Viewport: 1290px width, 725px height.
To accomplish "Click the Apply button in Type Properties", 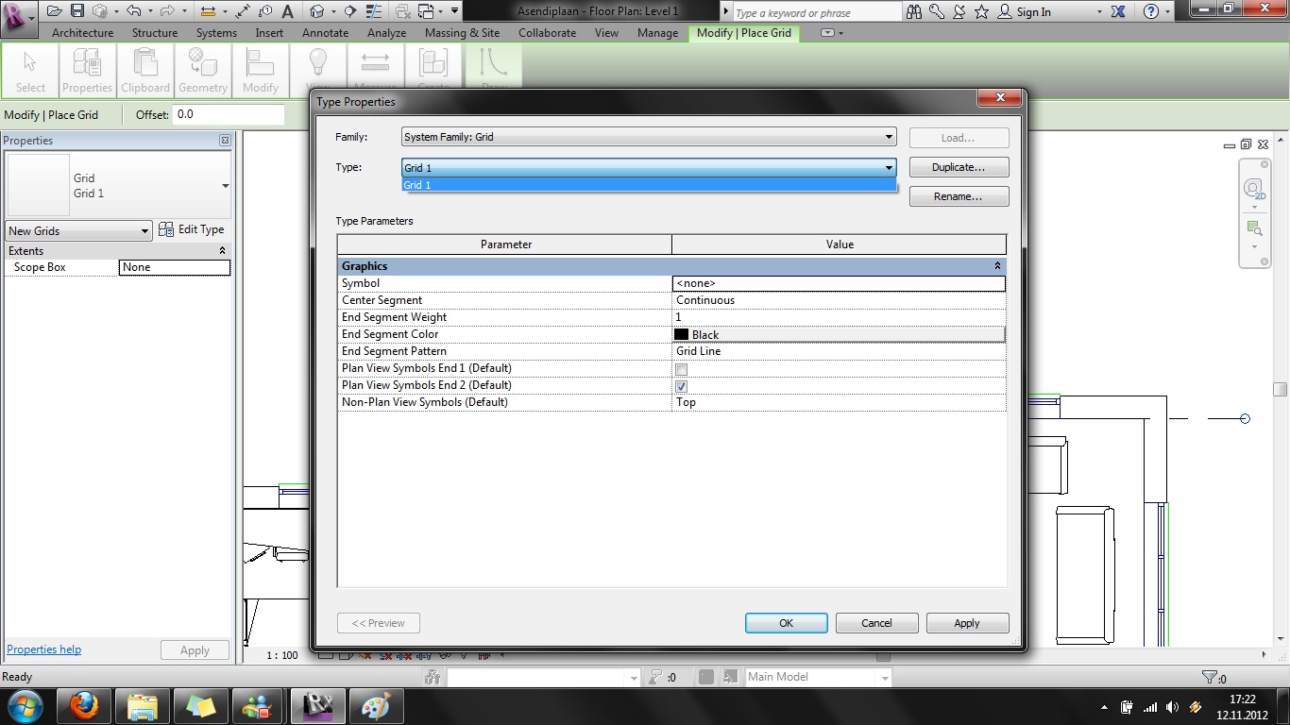I will tap(967, 623).
